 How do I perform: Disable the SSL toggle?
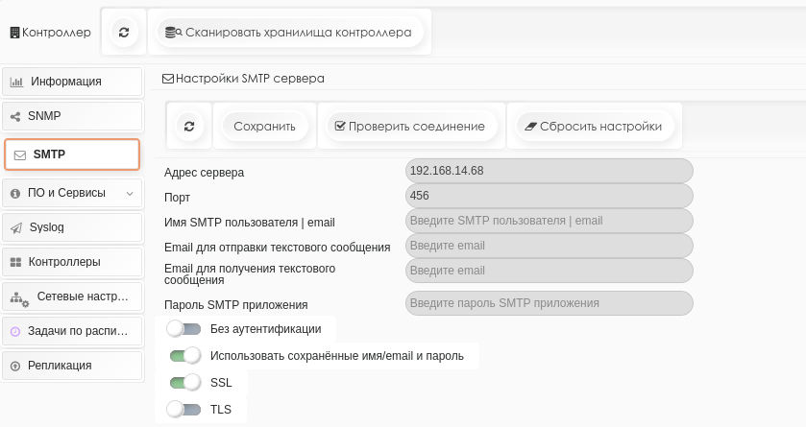click(x=184, y=382)
